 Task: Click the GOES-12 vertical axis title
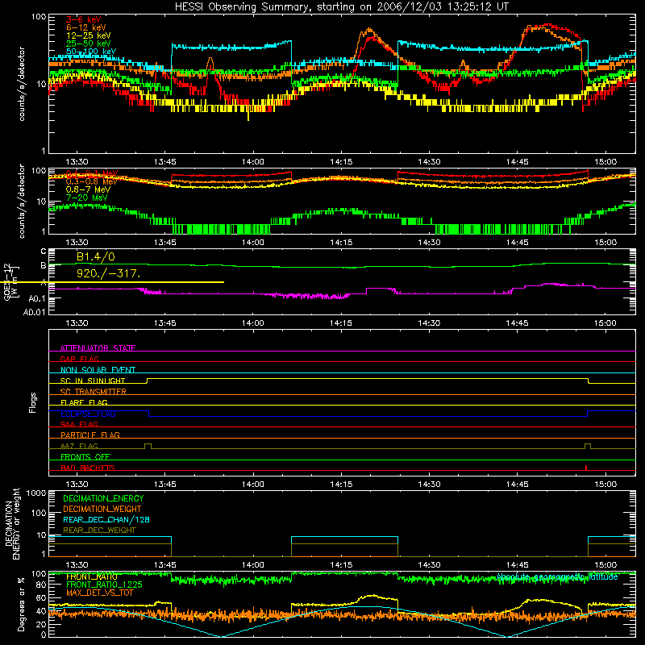click(7, 281)
